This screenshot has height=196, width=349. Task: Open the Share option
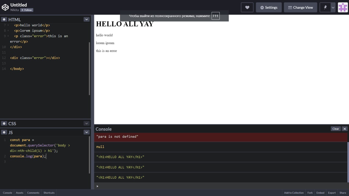[343, 193]
